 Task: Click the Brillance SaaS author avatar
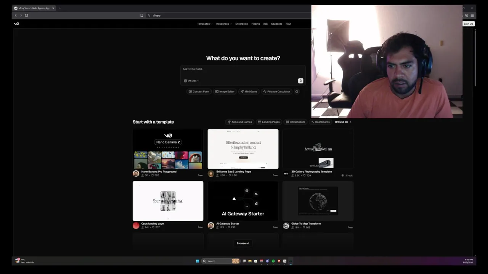click(211, 174)
